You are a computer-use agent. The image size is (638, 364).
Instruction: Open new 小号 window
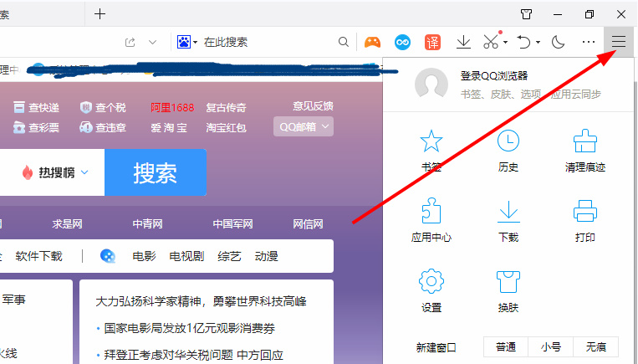pyautogui.click(x=551, y=347)
